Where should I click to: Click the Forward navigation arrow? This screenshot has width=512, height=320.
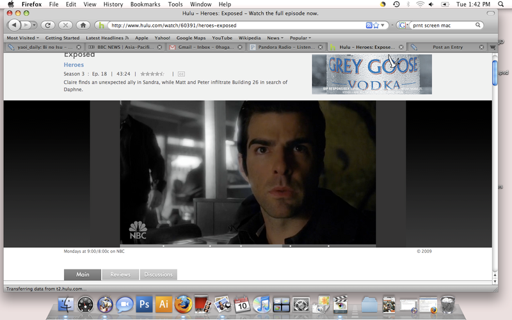point(26,25)
